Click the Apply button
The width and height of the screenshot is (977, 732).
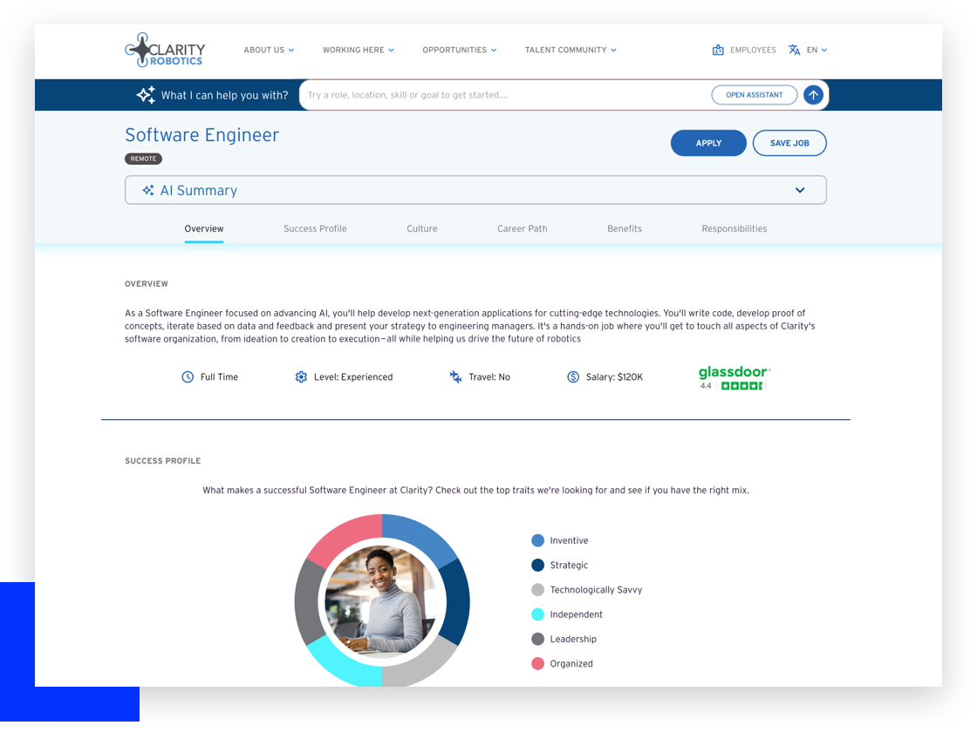click(708, 143)
